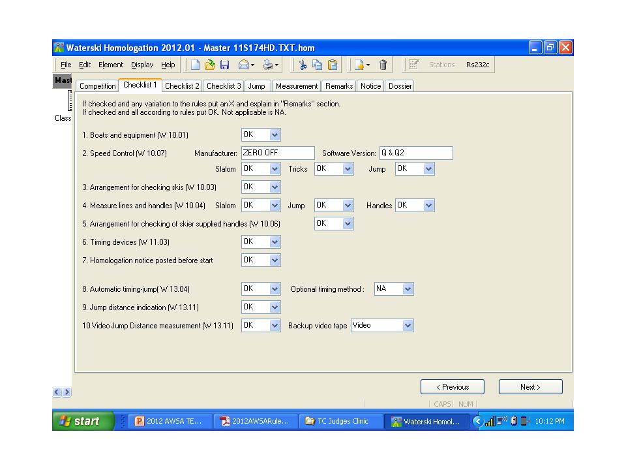Image resolution: width=626 pixels, height=470 pixels.
Task: Click the new element page icon
Action: point(359,65)
